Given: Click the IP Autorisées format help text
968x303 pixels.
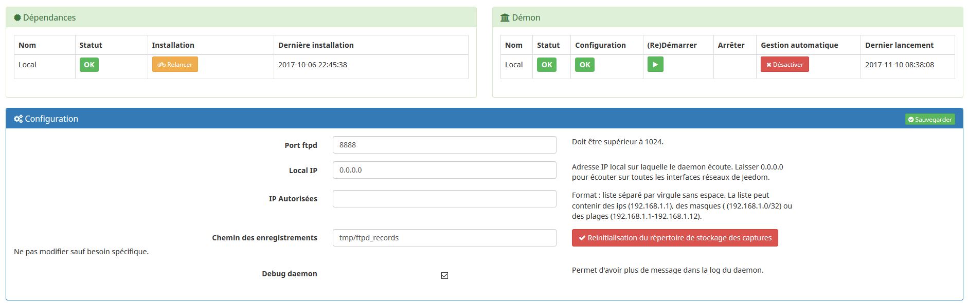Looking at the screenshot, I should (682, 205).
